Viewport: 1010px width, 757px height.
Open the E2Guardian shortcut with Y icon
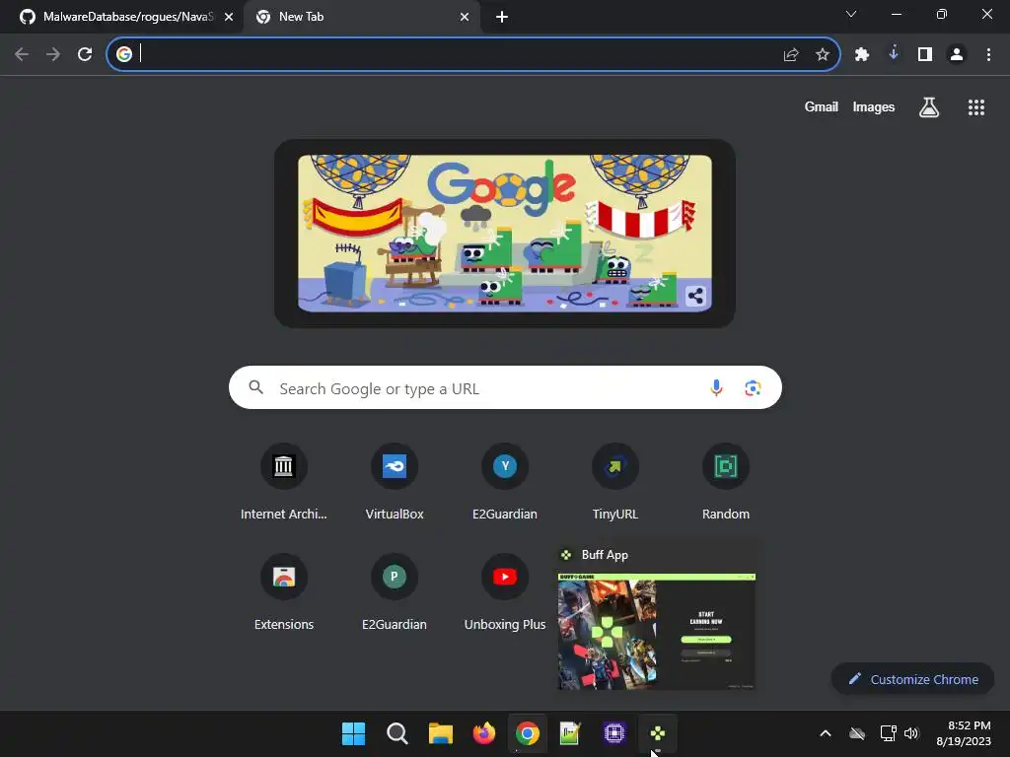505,482
